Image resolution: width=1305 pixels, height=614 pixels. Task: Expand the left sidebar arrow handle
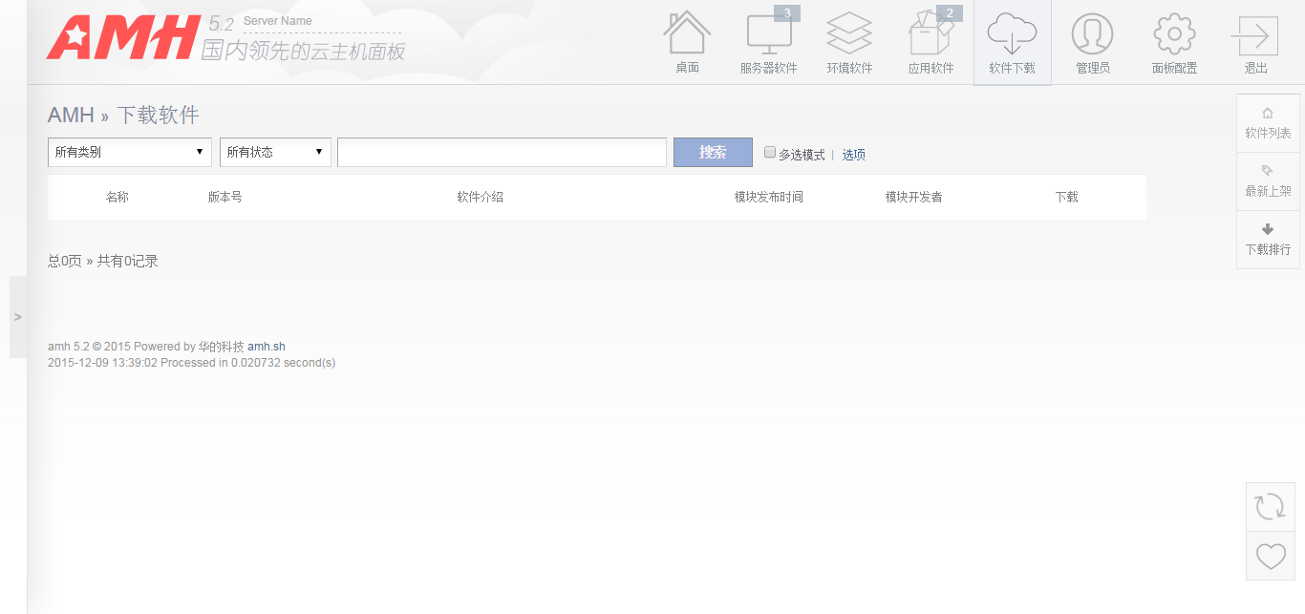(x=18, y=317)
